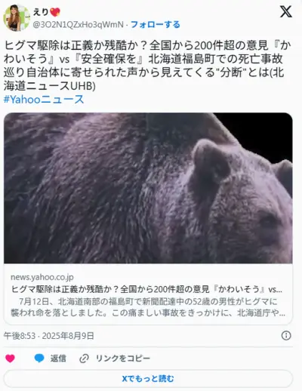The width and height of the screenshot is (302, 391).
Task: Open えり's profile avatar
Action: [x=17, y=17]
